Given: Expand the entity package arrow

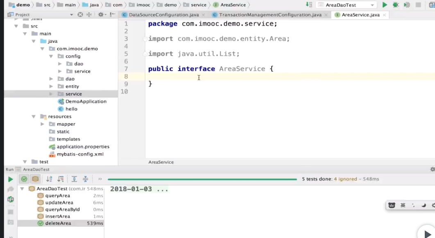Looking at the screenshot, I should click(51, 86).
